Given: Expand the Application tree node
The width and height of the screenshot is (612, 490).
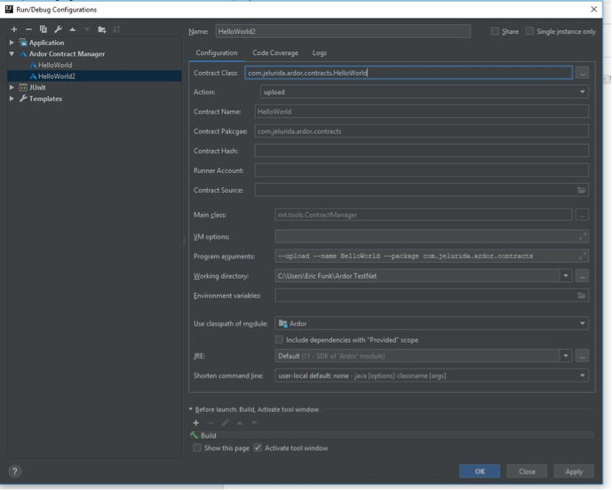Looking at the screenshot, I should [x=12, y=43].
